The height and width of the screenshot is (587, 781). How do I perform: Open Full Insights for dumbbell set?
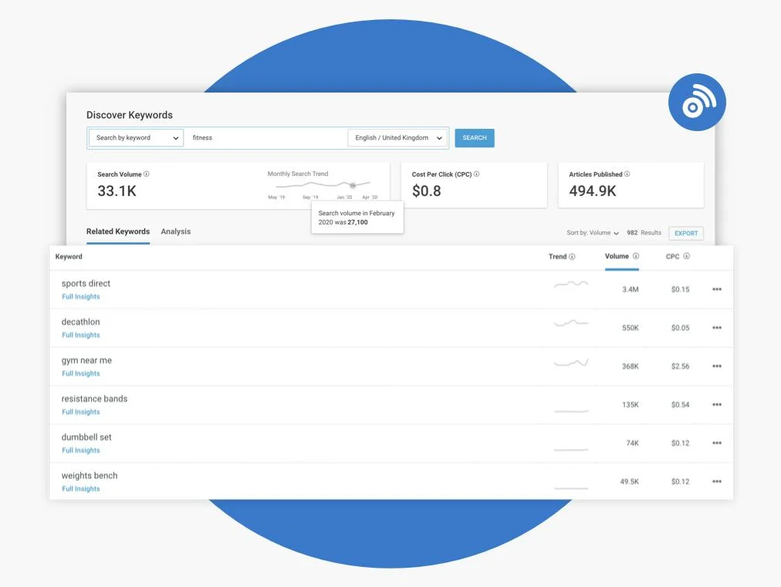point(81,450)
